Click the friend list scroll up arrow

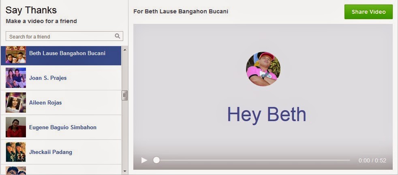[x=125, y=50]
